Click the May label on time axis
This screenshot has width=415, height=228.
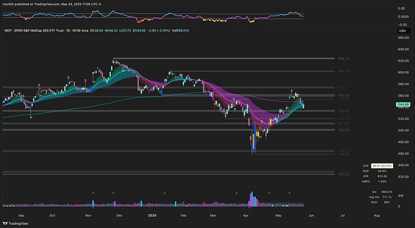coord(279,215)
